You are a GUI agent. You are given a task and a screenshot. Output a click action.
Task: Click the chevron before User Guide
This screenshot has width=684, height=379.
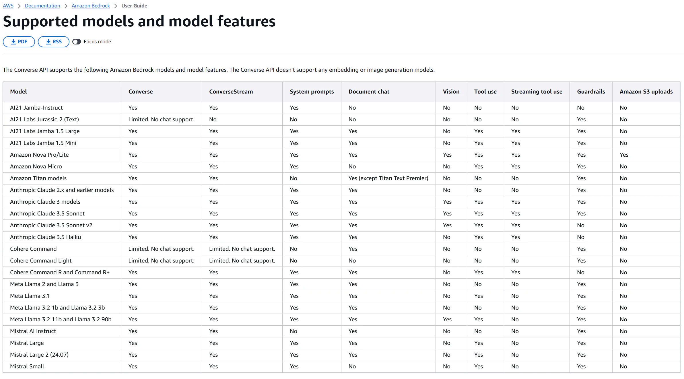[x=116, y=6]
